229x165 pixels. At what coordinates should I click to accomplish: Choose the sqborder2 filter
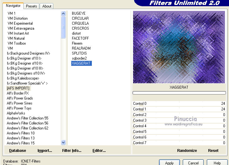[x=79, y=58]
